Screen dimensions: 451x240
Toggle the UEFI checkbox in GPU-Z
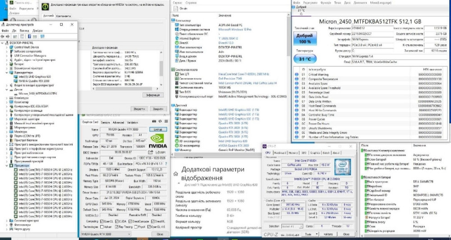(x=158, y=152)
